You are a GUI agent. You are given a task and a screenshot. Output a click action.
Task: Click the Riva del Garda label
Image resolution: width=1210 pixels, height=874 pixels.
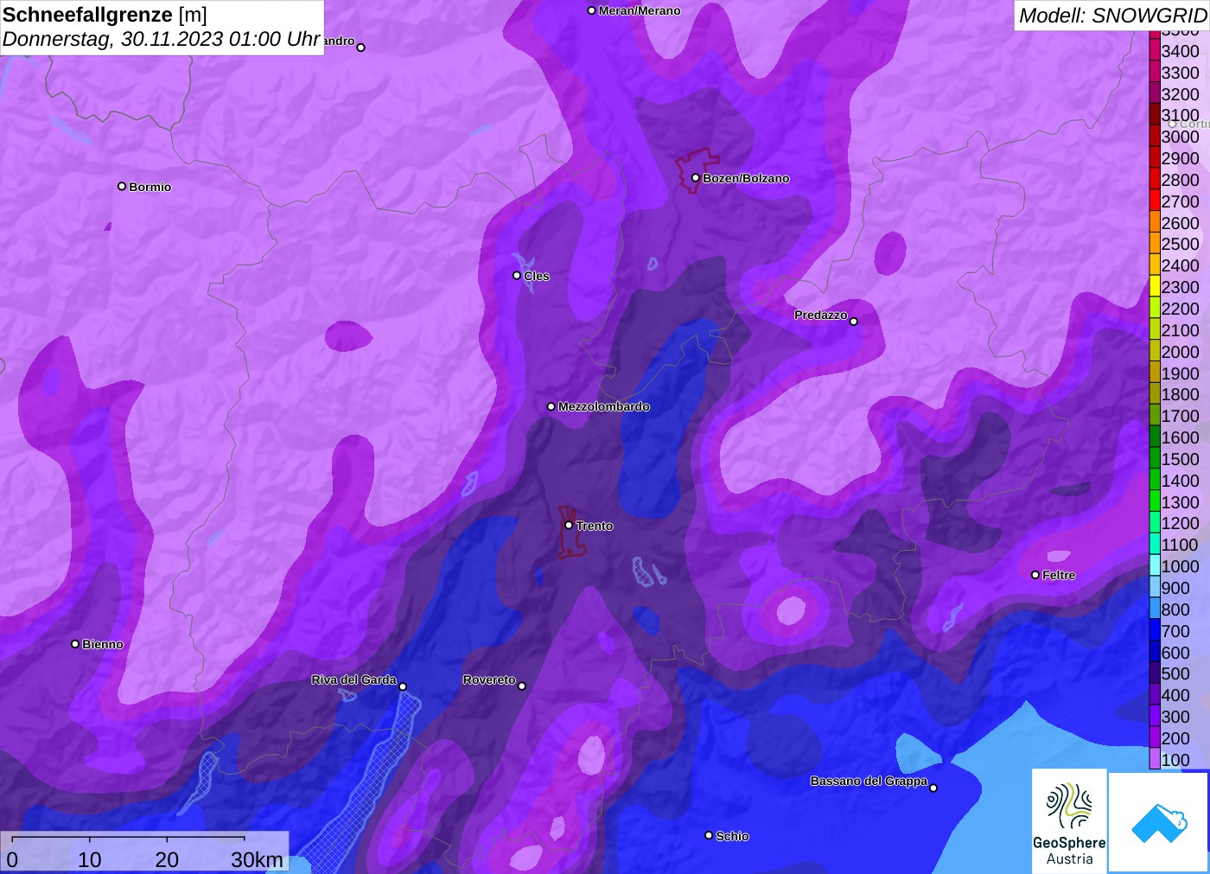[353, 680]
